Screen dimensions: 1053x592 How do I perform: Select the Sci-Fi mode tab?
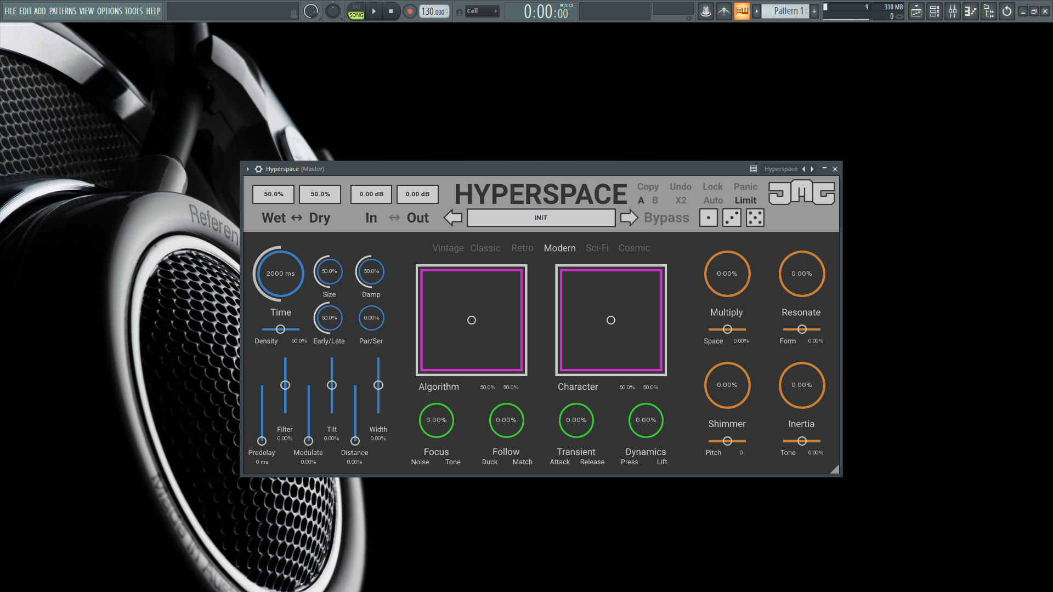coord(597,248)
